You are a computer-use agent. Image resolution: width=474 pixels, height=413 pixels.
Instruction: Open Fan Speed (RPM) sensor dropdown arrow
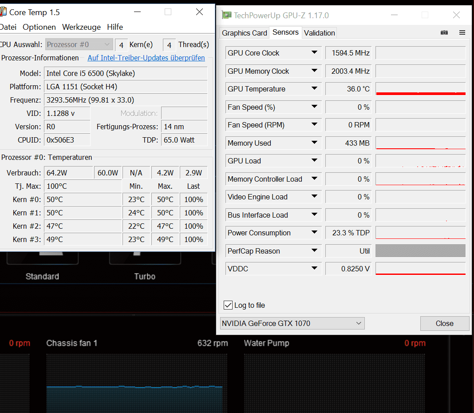[314, 124]
